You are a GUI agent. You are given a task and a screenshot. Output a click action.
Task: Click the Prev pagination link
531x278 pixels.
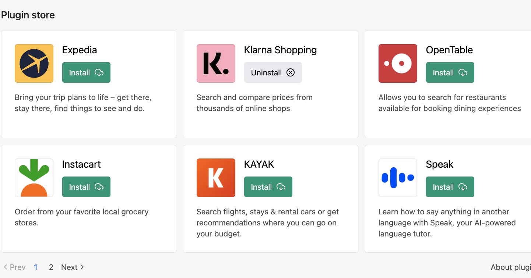(15, 267)
